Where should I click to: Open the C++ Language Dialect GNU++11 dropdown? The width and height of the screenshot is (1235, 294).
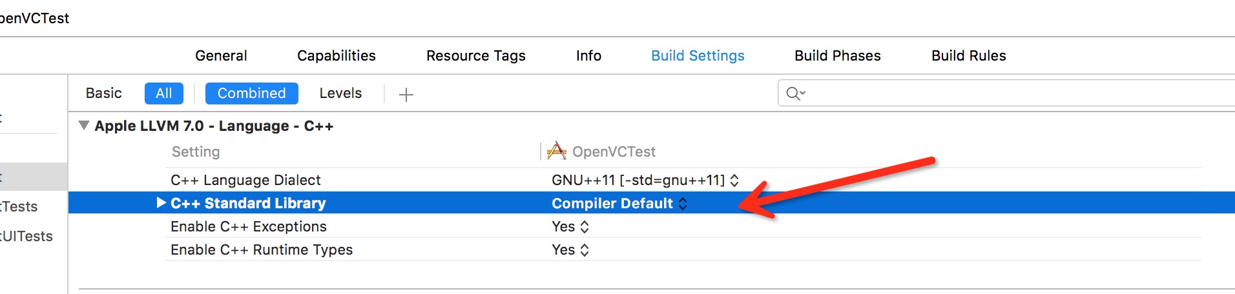pyautogui.click(x=645, y=180)
